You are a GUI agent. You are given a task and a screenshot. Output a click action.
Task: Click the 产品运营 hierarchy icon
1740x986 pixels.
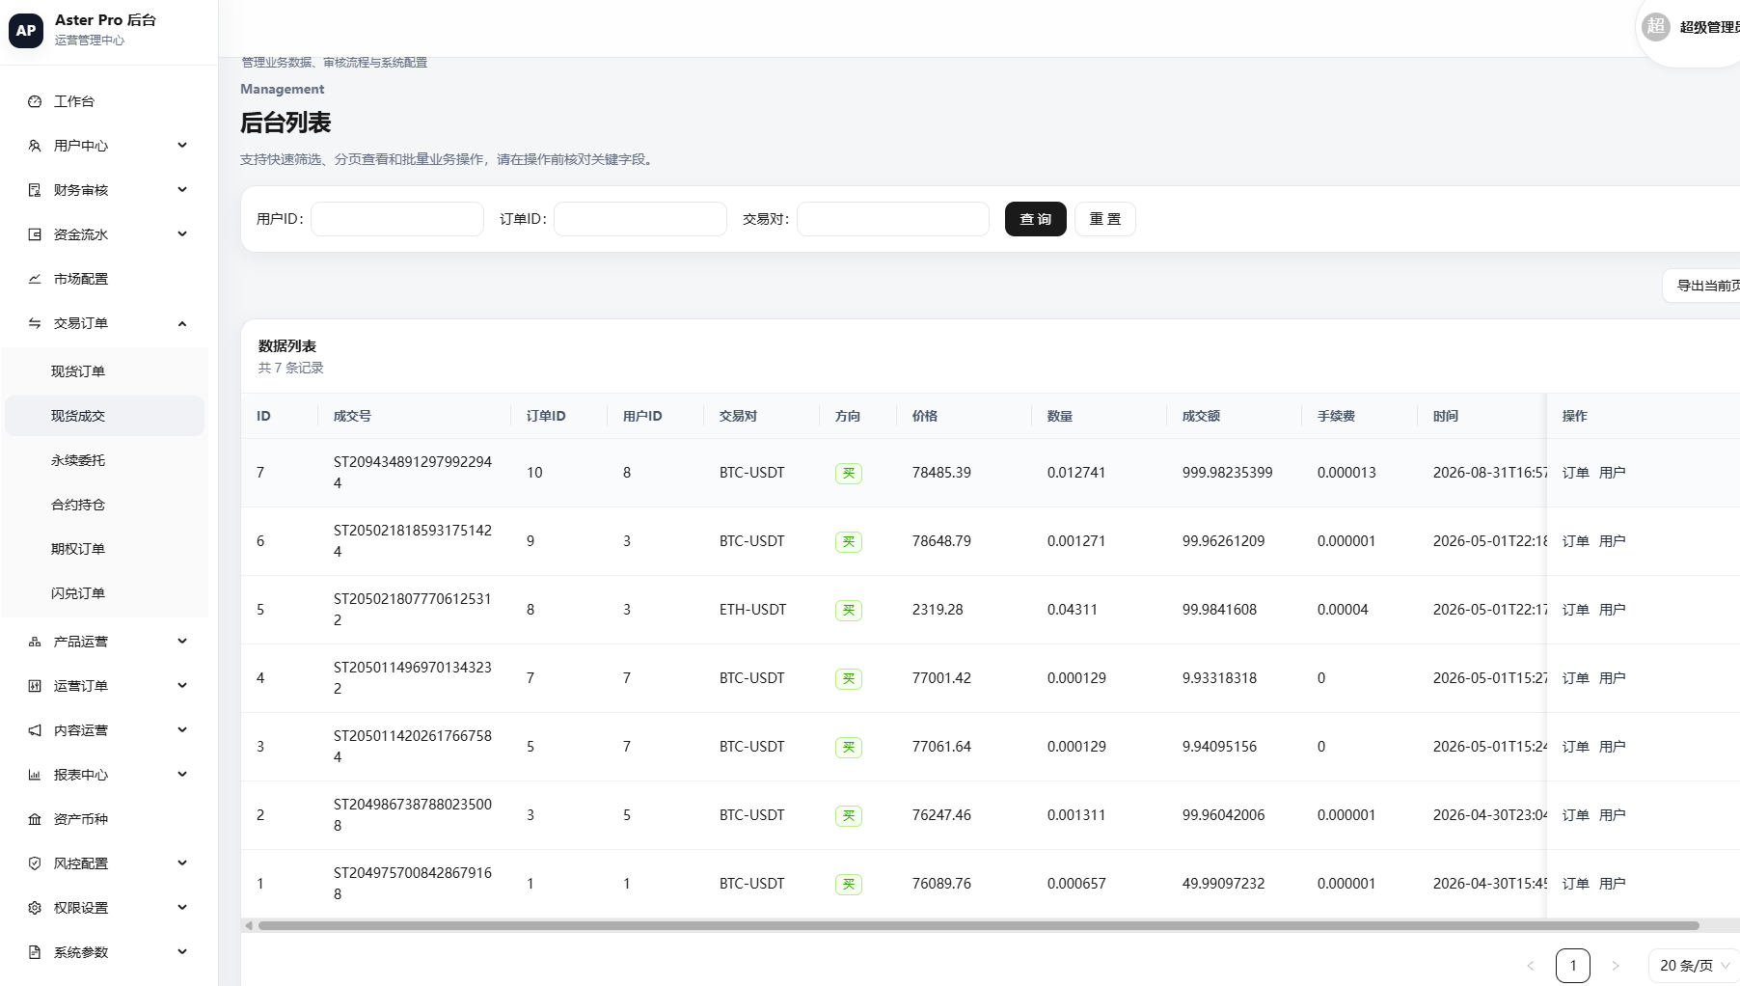(35, 642)
